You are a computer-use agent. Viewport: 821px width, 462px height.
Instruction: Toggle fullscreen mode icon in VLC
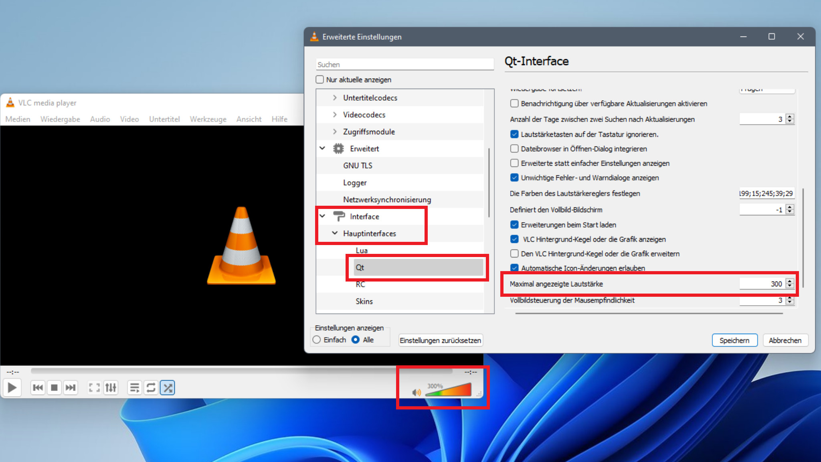tap(94, 387)
